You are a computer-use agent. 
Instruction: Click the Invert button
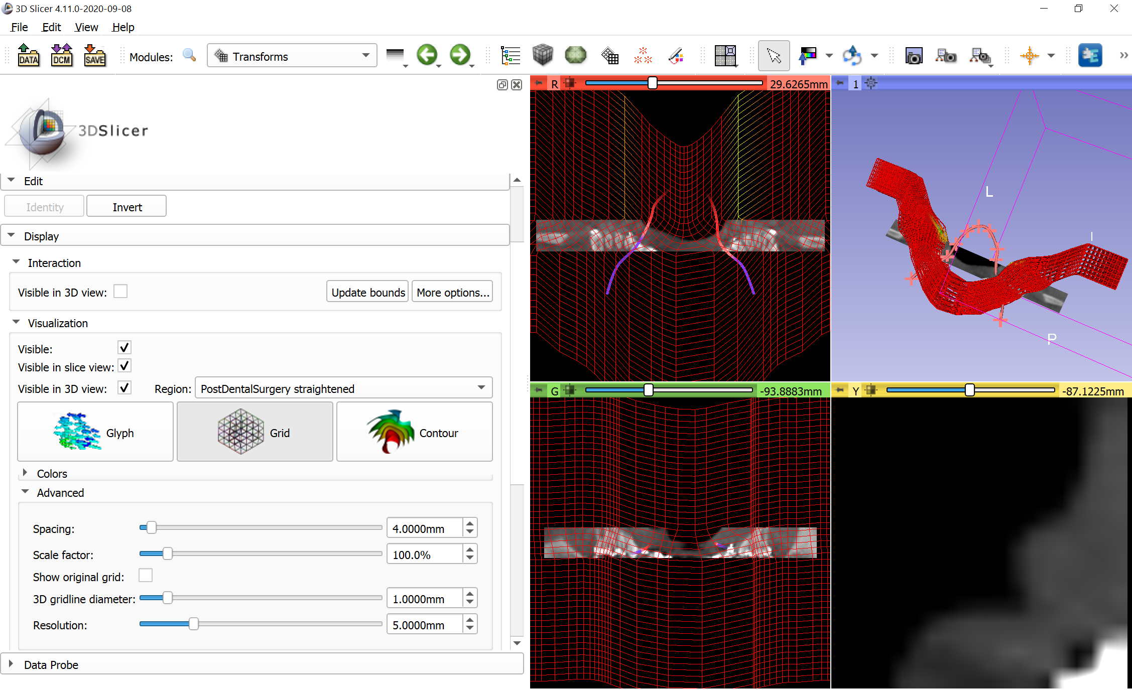coord(127,207)
